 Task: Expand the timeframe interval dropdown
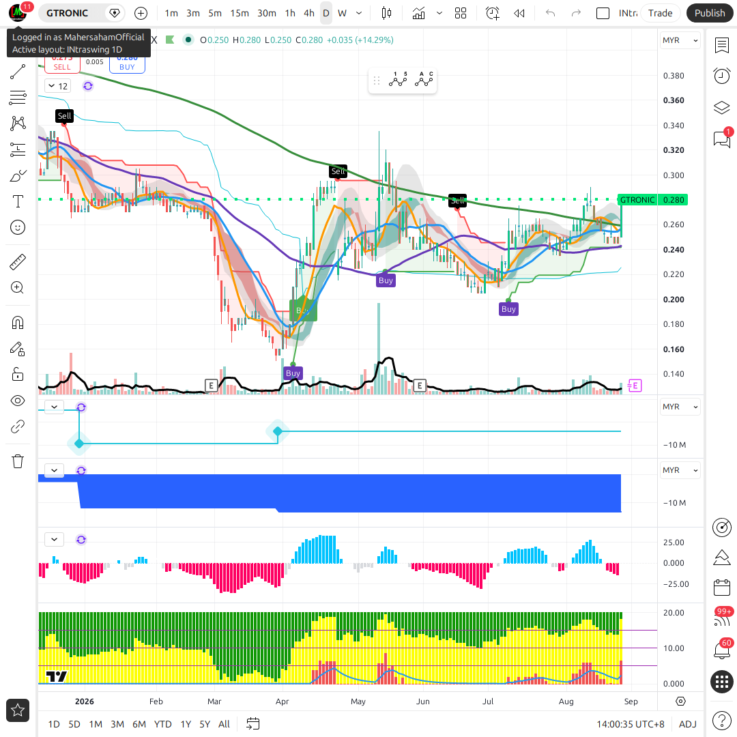pos(359,13)
